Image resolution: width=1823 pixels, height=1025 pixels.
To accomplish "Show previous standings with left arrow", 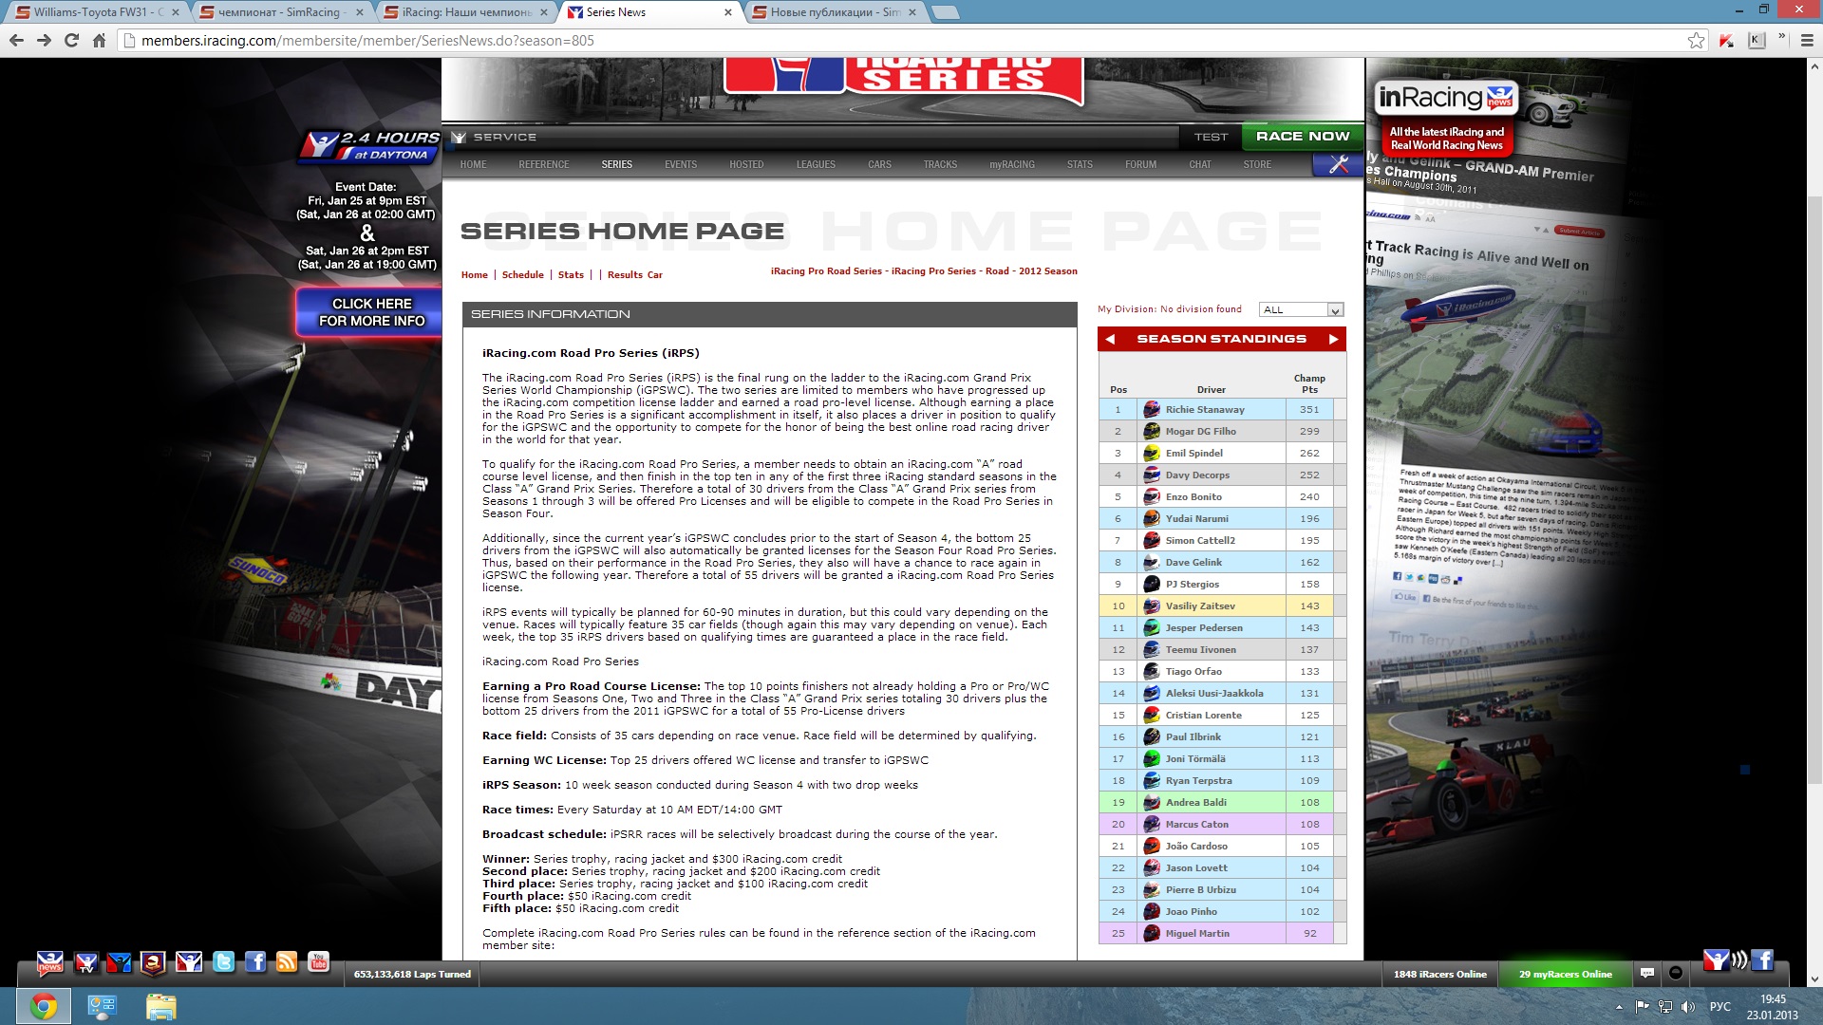I will point(1110,339).
